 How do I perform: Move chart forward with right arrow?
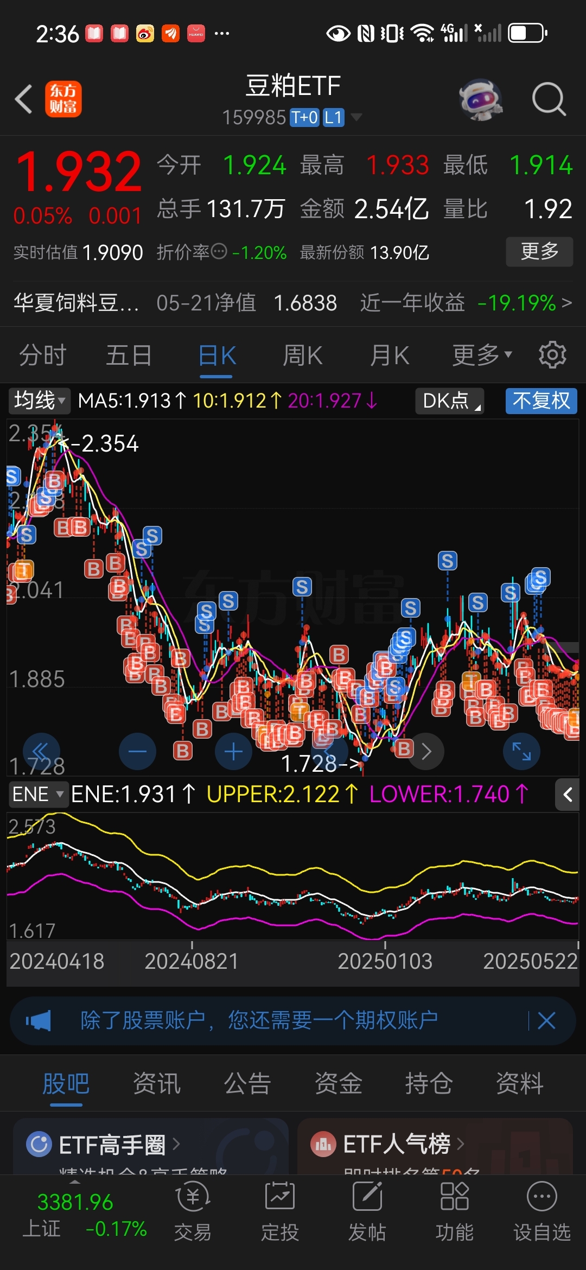[x=426, y=751]
